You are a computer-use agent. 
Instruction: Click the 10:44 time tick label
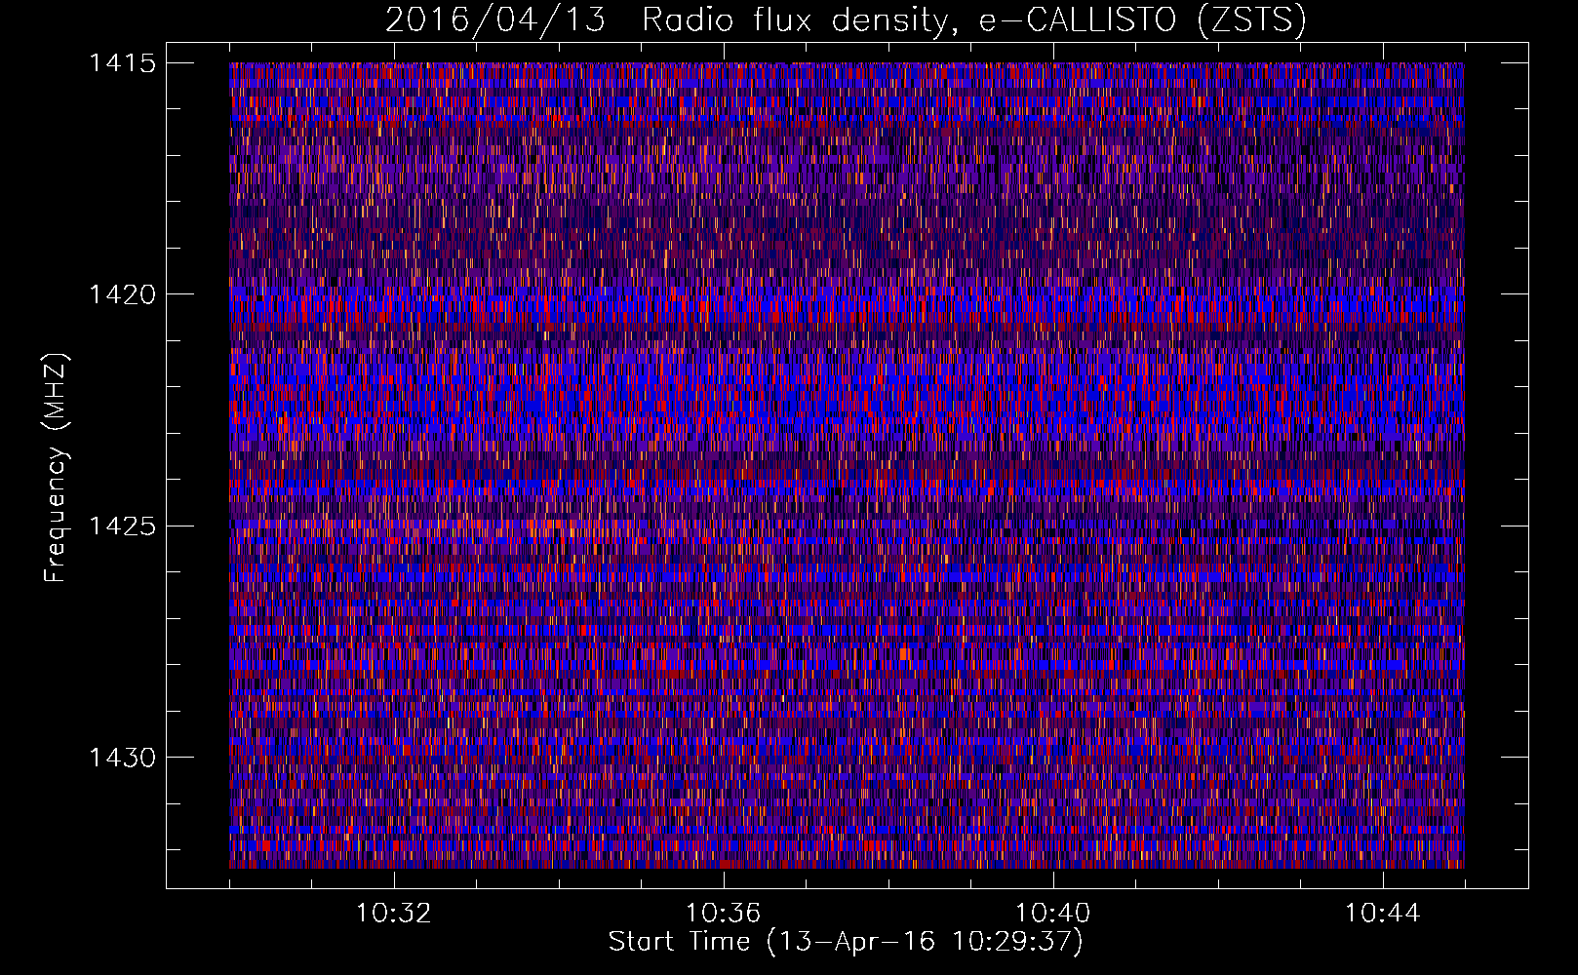[1383, 914]
